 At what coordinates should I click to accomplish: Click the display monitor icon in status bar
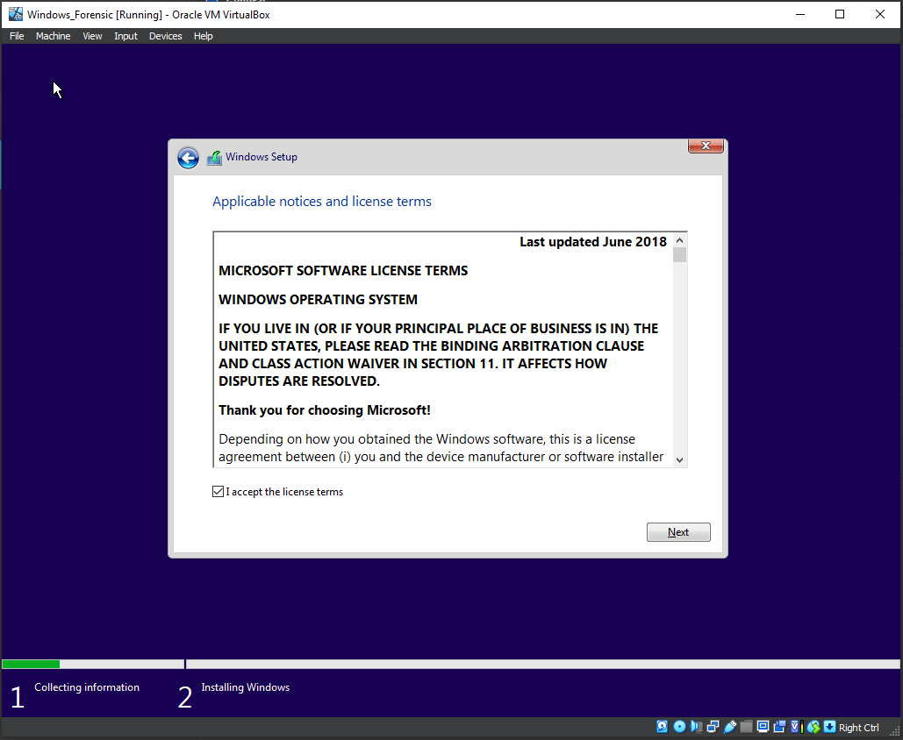click(x=763, y=727)
